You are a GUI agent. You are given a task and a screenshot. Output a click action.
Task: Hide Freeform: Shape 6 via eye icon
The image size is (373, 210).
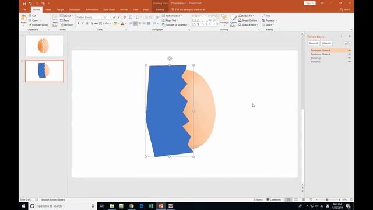pos(350,50)
